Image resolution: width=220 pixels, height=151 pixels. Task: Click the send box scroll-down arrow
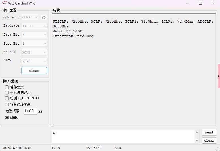coord(197,141)
